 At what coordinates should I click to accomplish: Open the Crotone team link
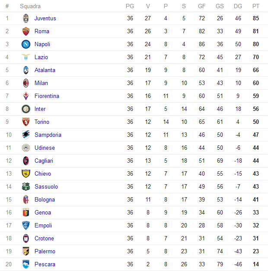tap(44, 239)
